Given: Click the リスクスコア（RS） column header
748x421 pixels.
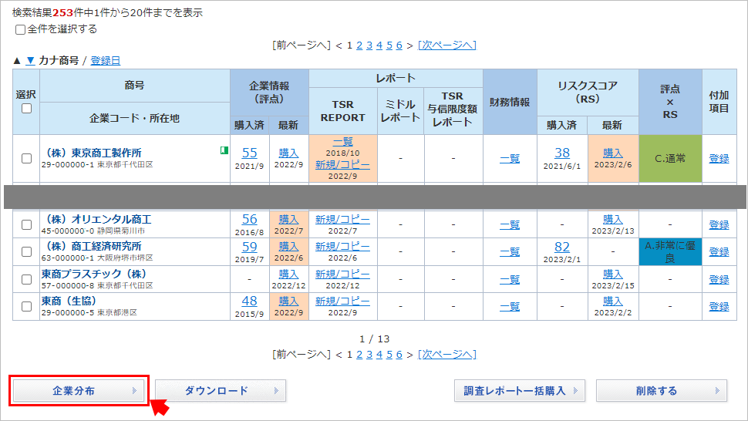Looking at the screenshot, I should 588,93.
